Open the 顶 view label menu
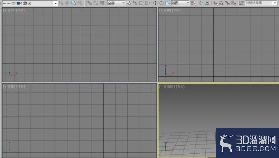The width and height of the screenshot is (279, 158). tap(12, 10)
